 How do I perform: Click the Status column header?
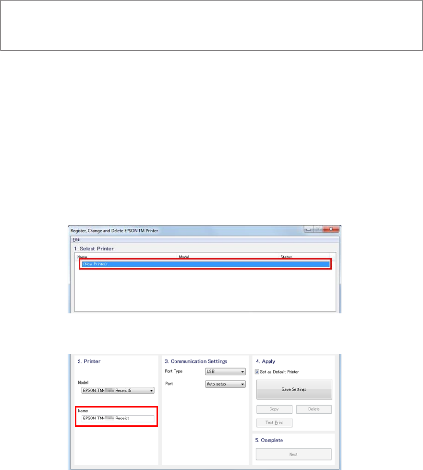[286, 257]
